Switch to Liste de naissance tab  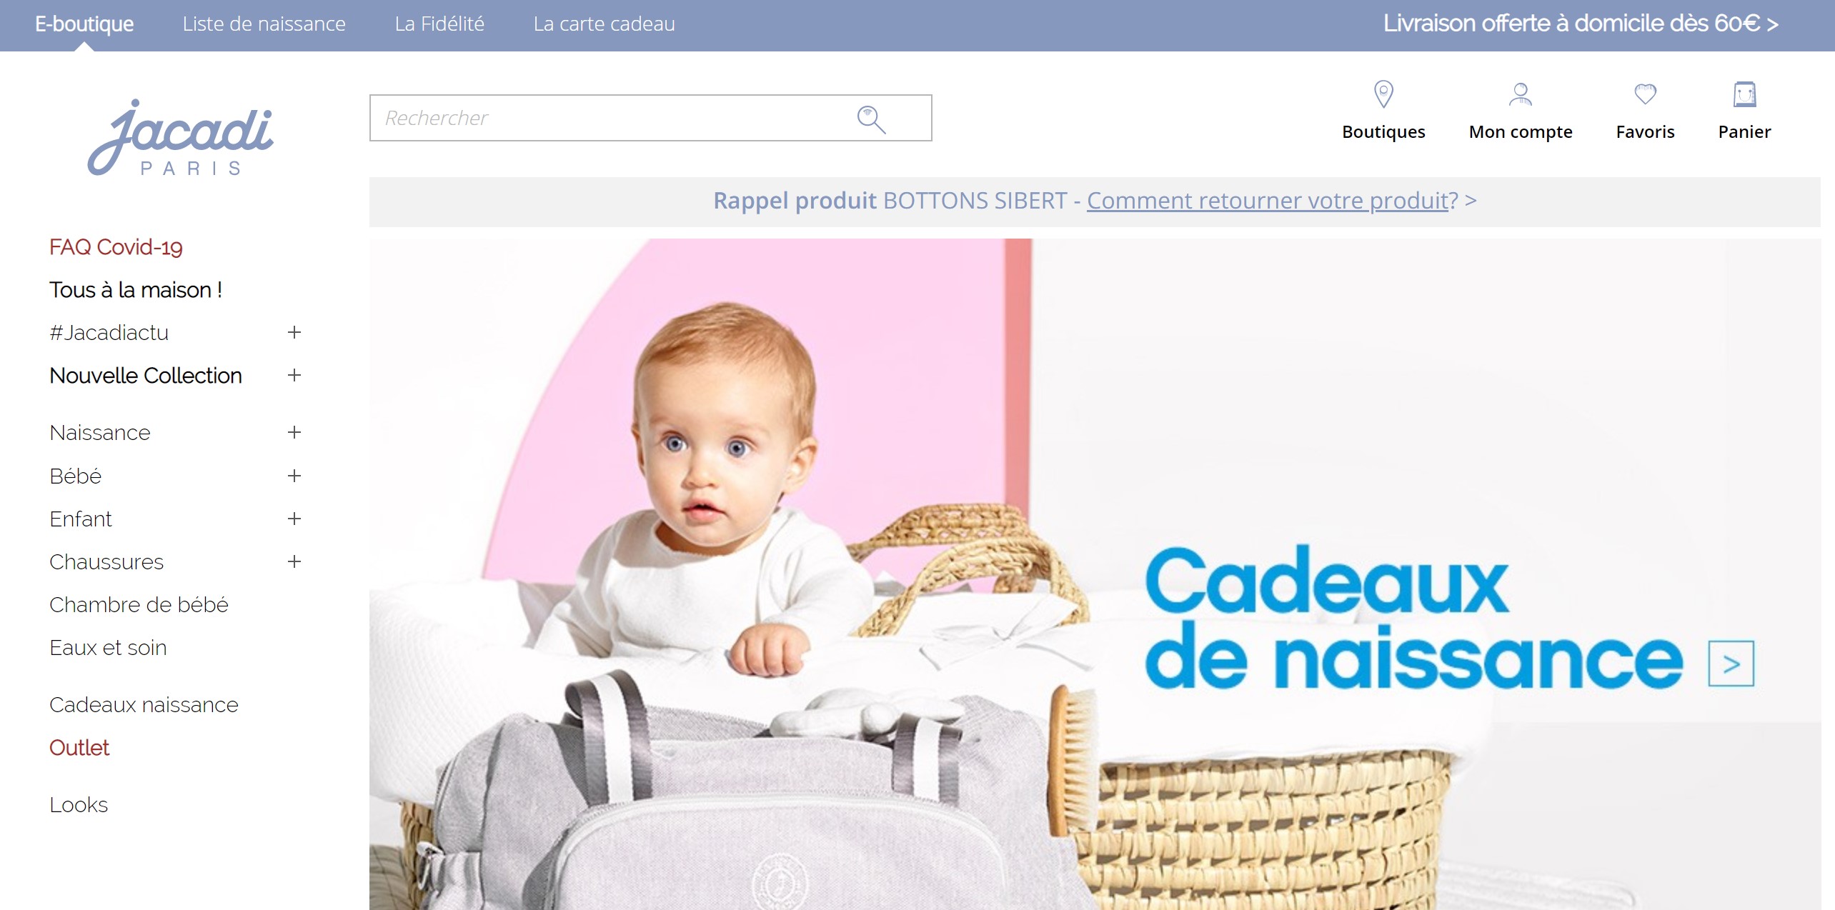pos(264,24)
